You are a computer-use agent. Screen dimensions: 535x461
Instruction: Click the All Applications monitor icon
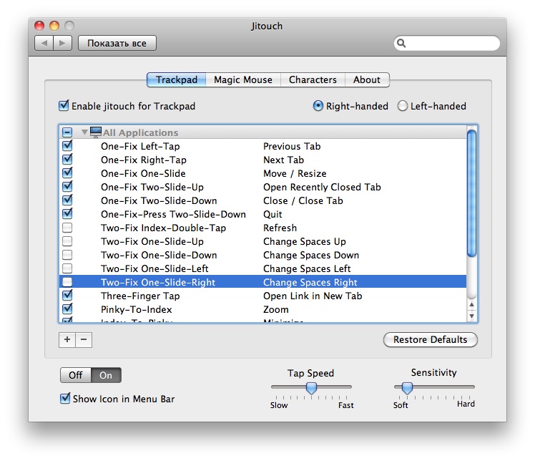point(96,132)
